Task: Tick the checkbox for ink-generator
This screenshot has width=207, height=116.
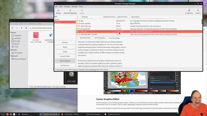Action: tap(77, 29)
